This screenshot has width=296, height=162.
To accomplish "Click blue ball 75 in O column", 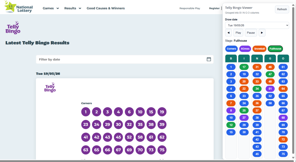I will 283,154.
